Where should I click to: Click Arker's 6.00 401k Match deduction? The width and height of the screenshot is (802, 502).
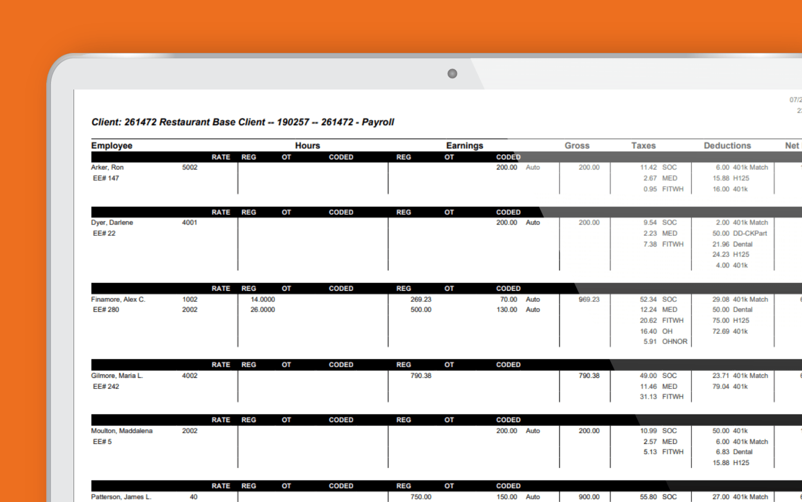[x=742, y=167]
